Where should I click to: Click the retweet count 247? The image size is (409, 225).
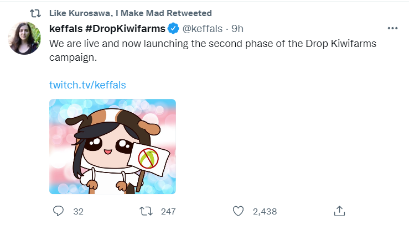[168, 211]
